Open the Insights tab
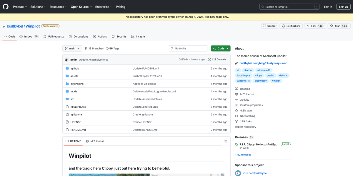 point(138,36)
